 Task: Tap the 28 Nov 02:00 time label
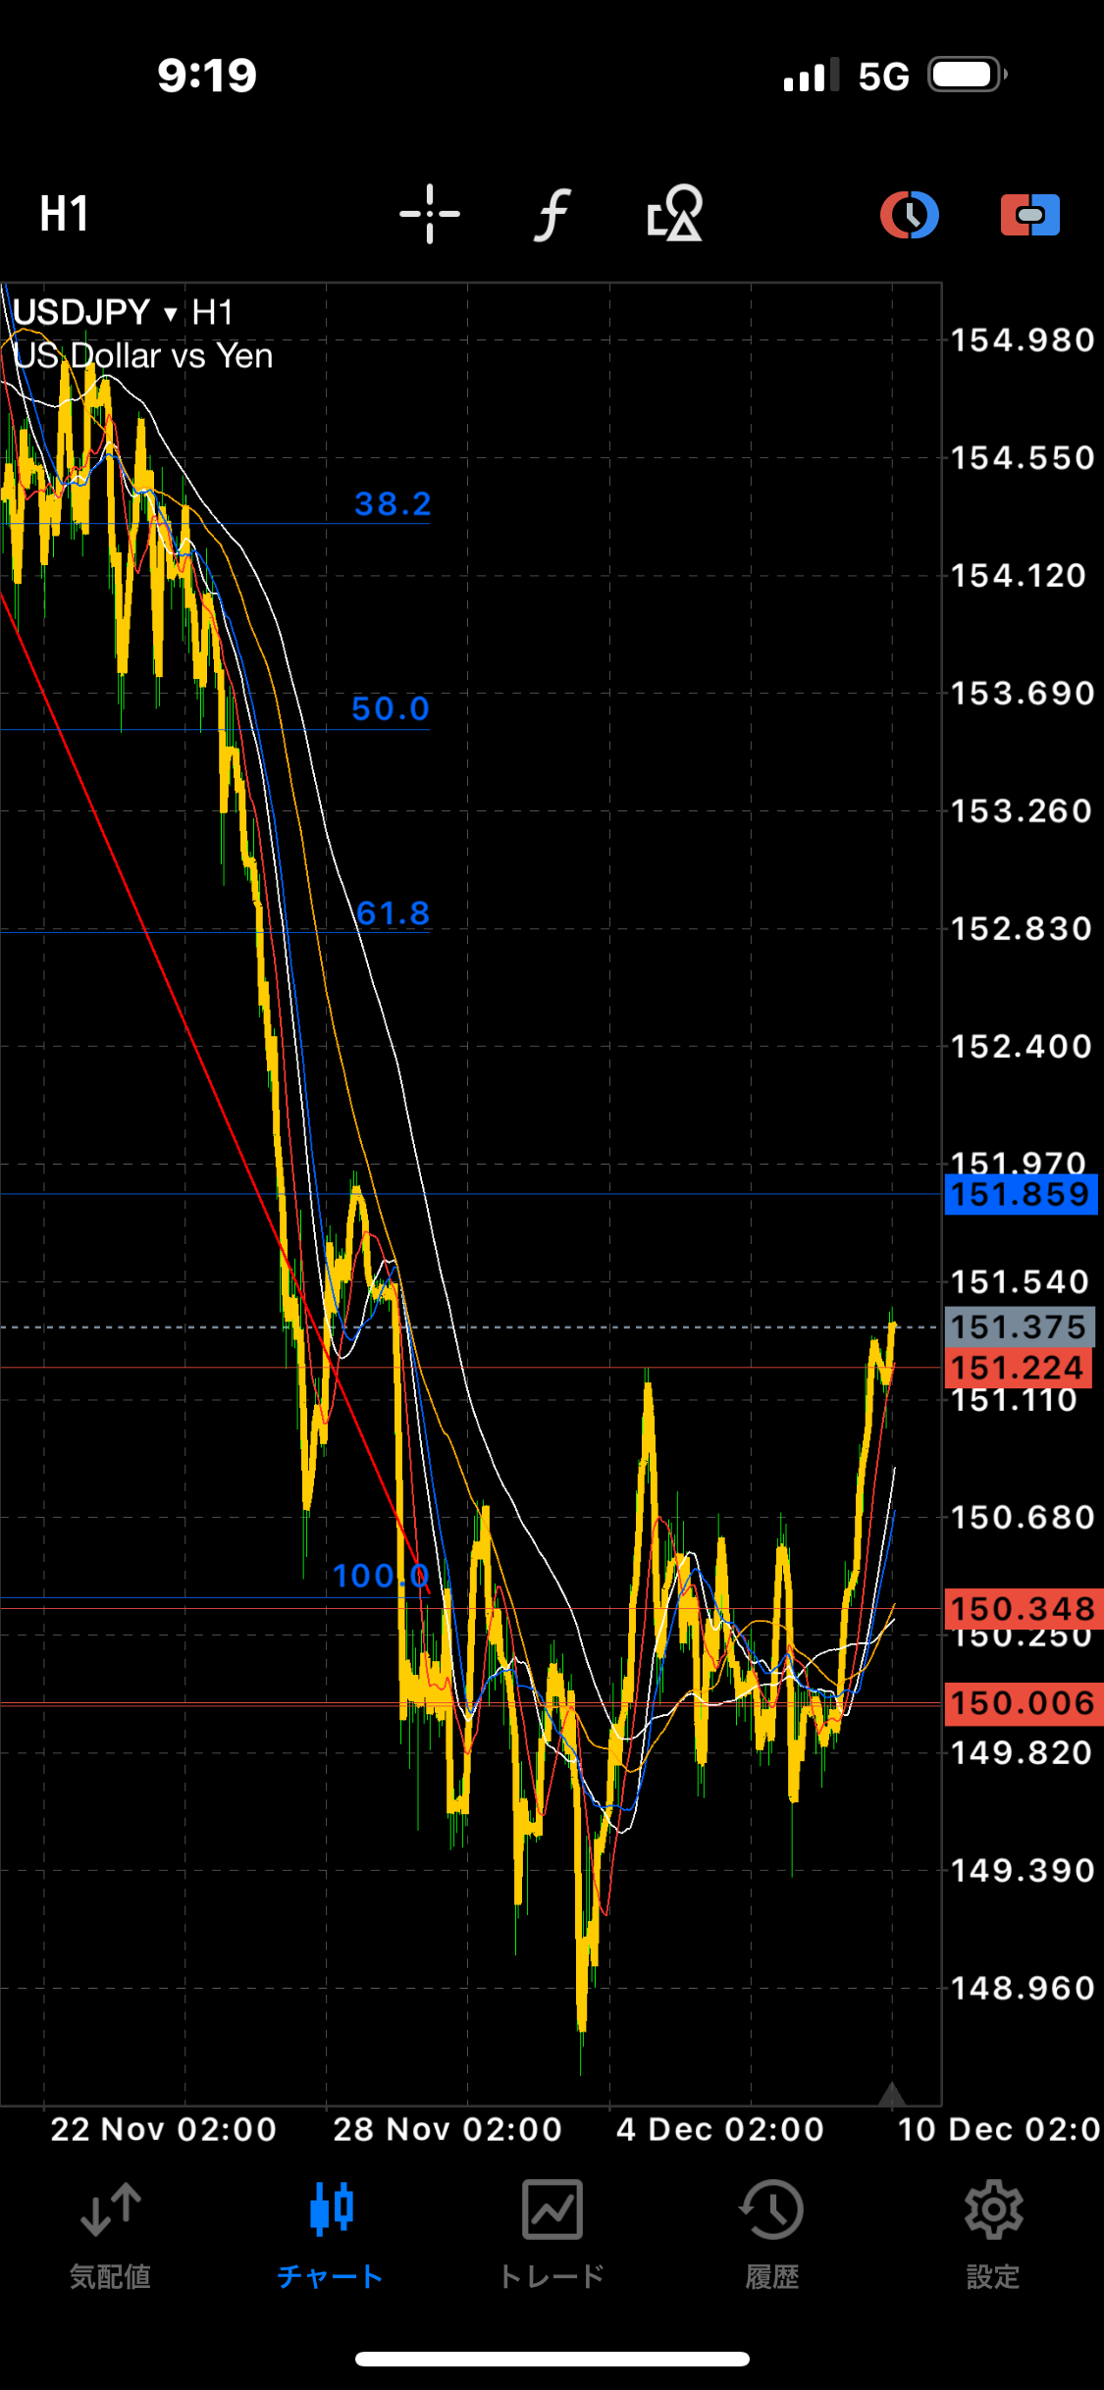[447, 2129]
